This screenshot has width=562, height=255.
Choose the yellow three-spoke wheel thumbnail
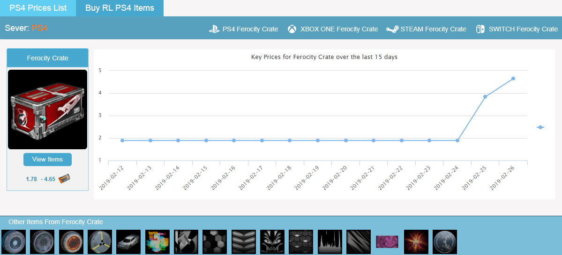pos(99,242)
